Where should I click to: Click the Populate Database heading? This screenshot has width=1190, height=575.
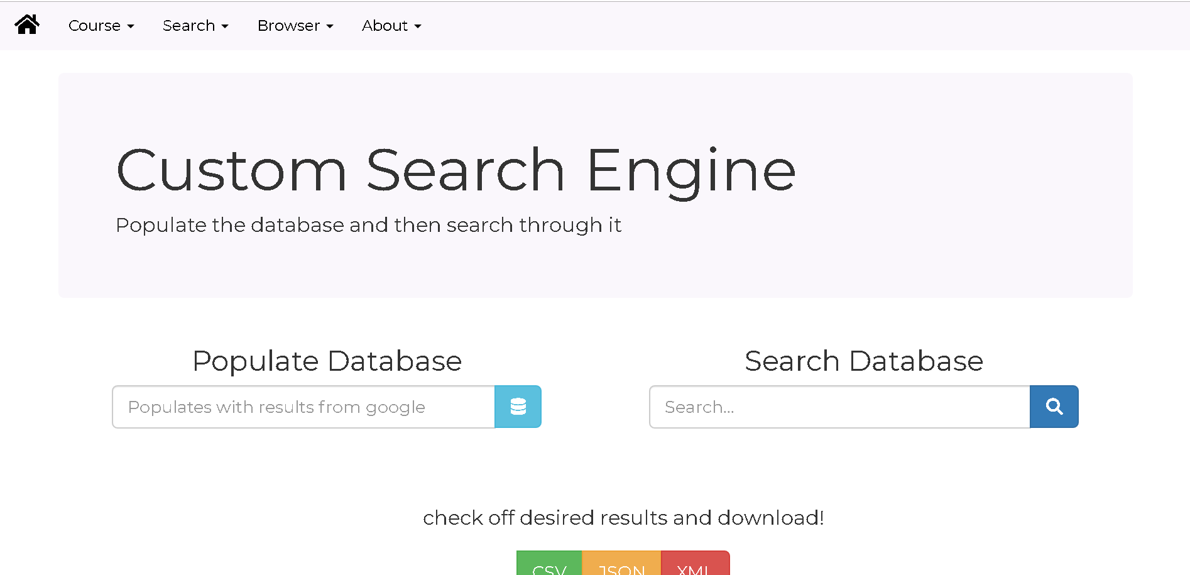point(327,361)
